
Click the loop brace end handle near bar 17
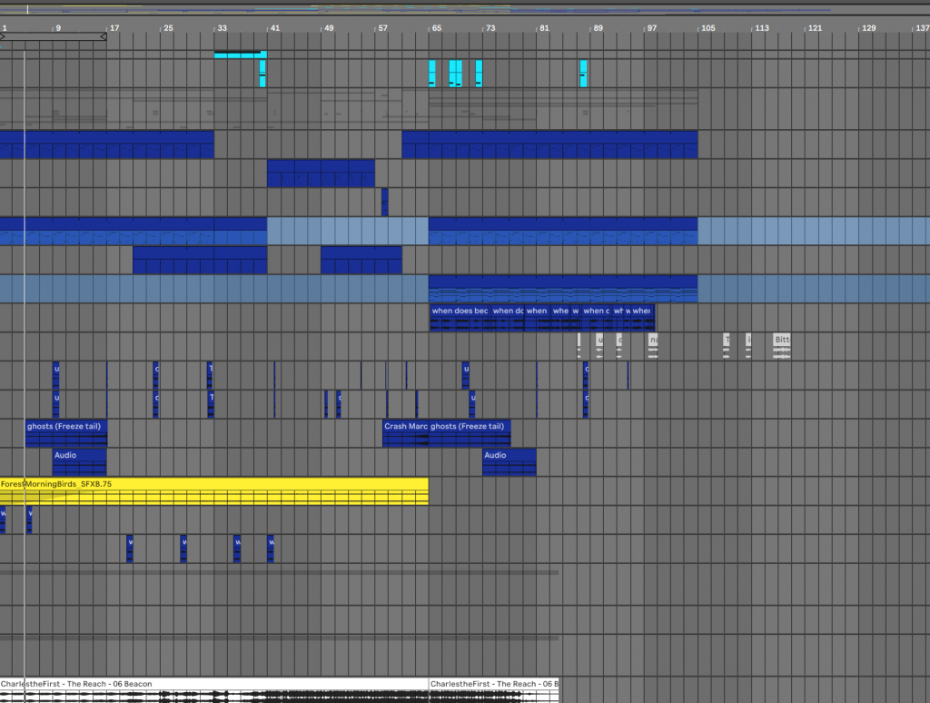103,37
